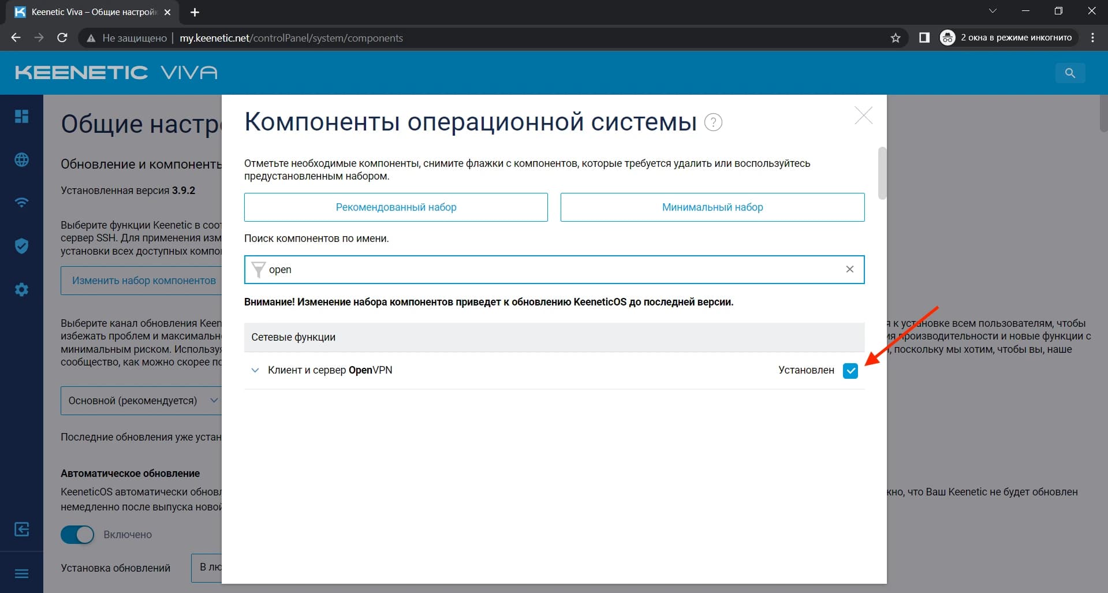1108x593 pixels.
Task: Select the Internet globe icon in sidebar
Action: pos(21,160)
